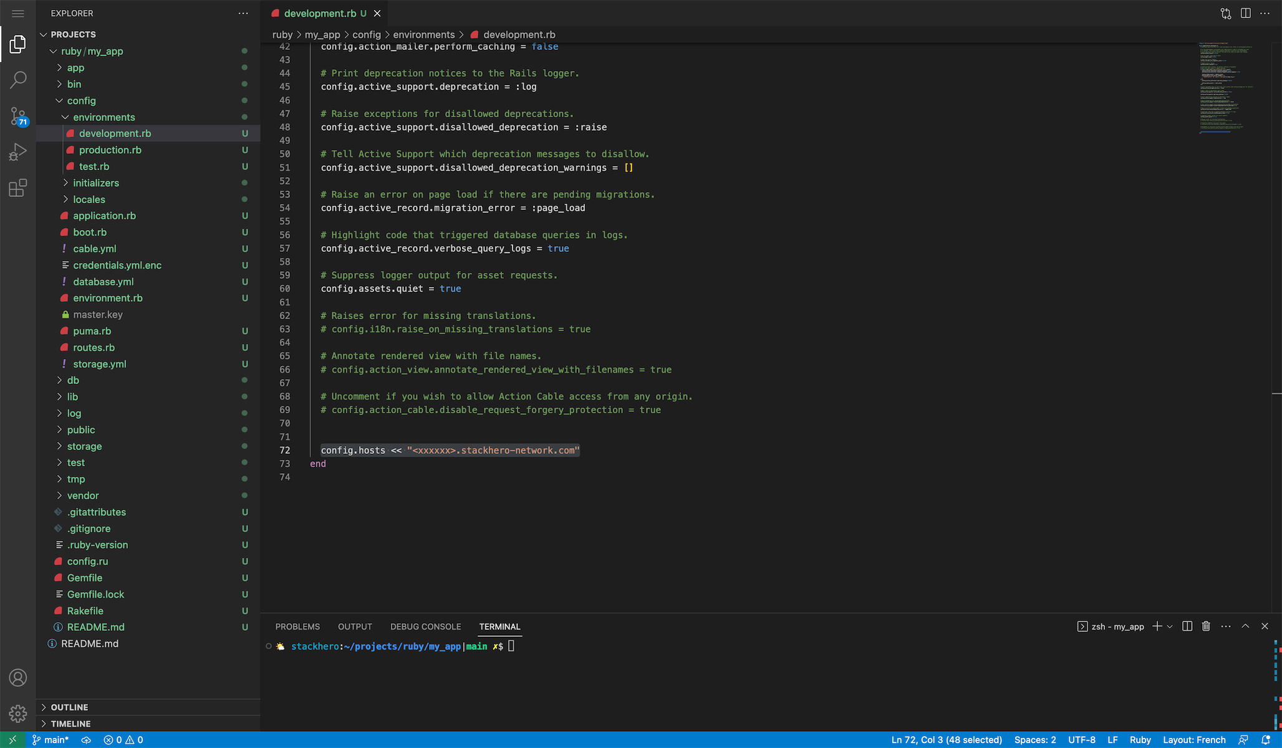
Task: Click the code minimap overview
Action: [x=1225, y=87]
